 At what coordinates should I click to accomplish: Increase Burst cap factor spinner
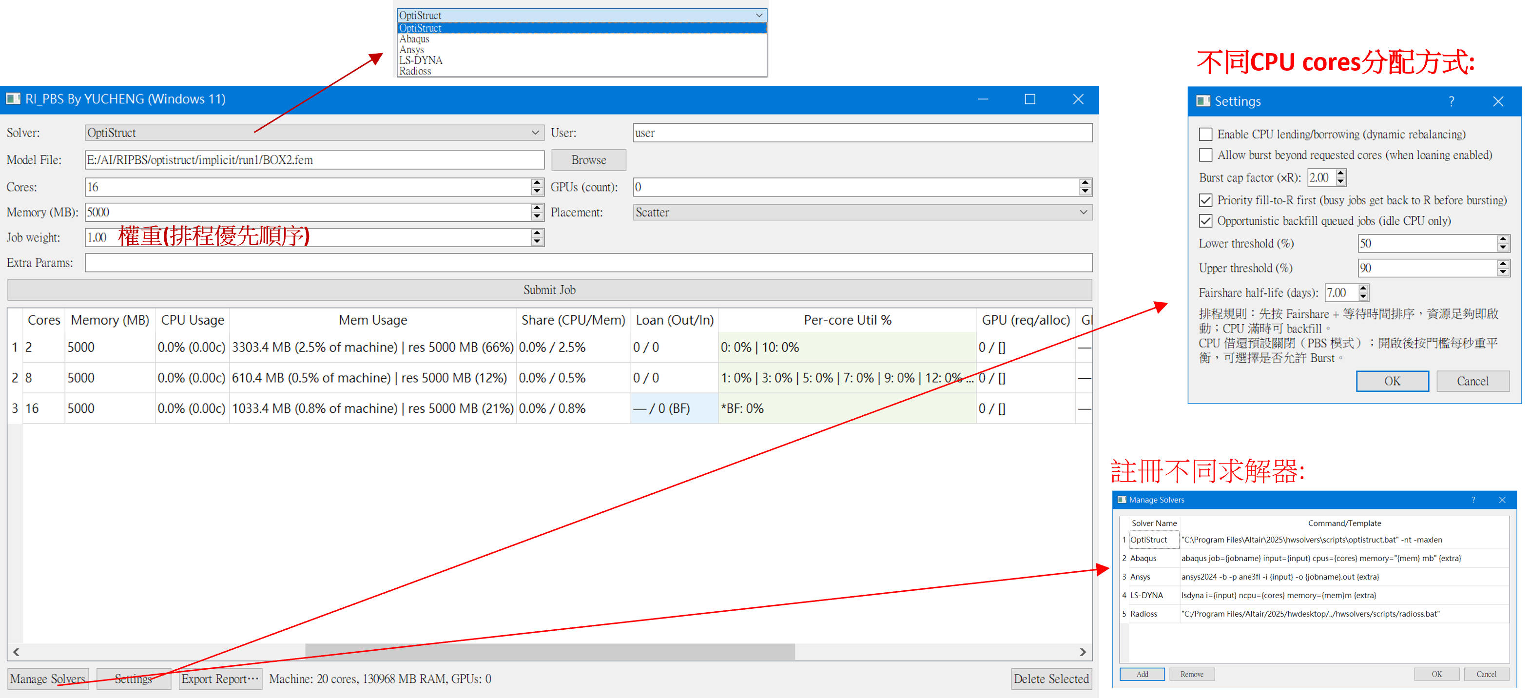(x=1340, y=174)
